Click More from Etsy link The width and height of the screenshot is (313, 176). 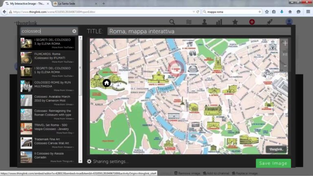(65, 133)
